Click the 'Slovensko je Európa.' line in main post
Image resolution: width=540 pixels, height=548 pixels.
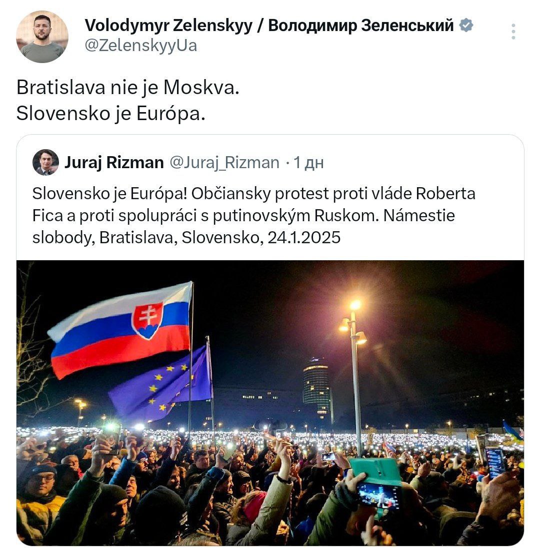tap(111, 114)
